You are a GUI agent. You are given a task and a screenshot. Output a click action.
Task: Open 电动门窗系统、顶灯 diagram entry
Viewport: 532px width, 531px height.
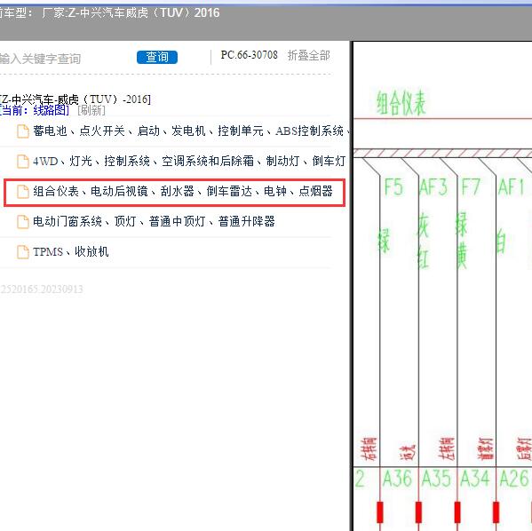click(x=154, y=222)
